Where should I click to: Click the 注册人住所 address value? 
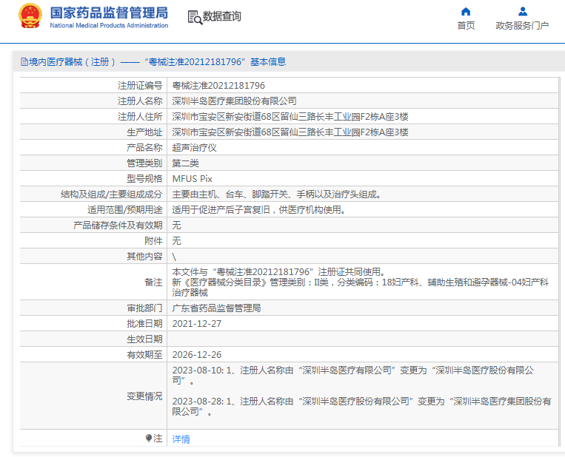(x=290, y=117)
